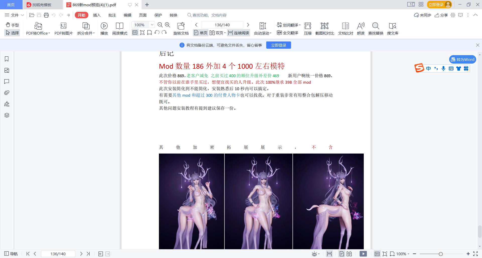This screenshot has height=258, width=482.
Task: Open 压缩 compress tool
Action: click(308, 29)
